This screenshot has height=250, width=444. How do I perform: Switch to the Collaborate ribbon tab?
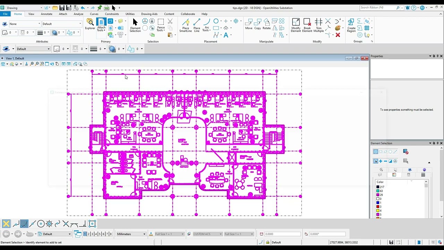(x=188, y=14)
